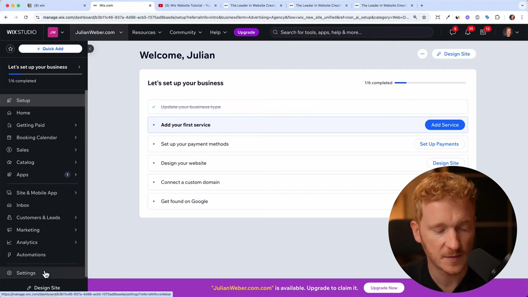Viewport: 528px width, 297px height.
Task: Click the Booking Calendar icon in sidebar
Action: [x=9, y=137]
